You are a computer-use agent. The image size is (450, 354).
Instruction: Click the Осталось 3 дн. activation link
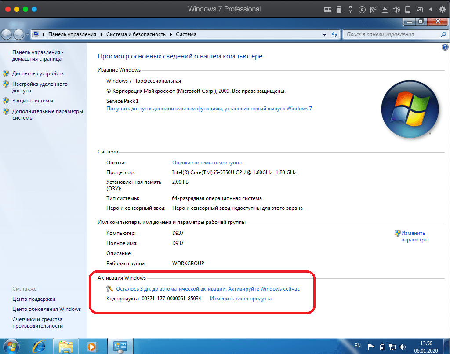tap(208, 289)
